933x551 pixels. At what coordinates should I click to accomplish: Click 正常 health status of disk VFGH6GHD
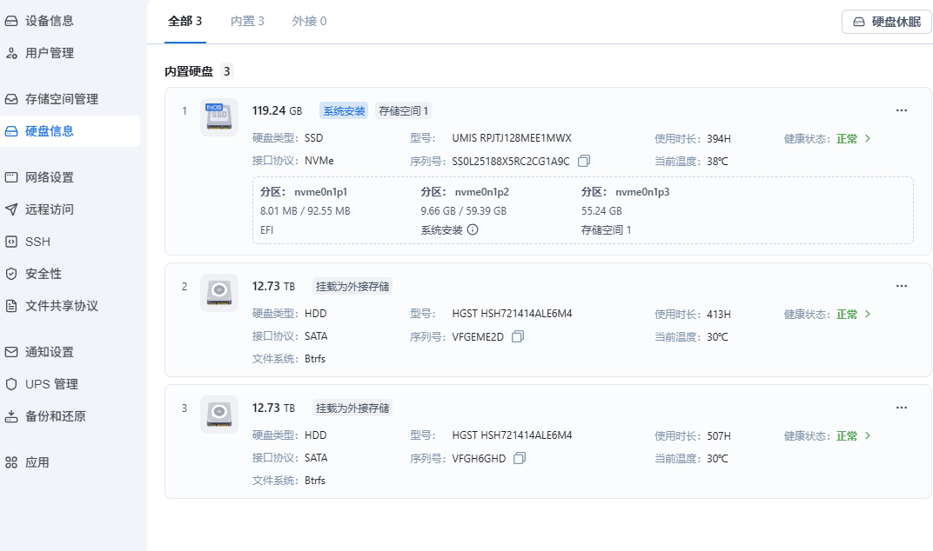click(x=847, y=435)
